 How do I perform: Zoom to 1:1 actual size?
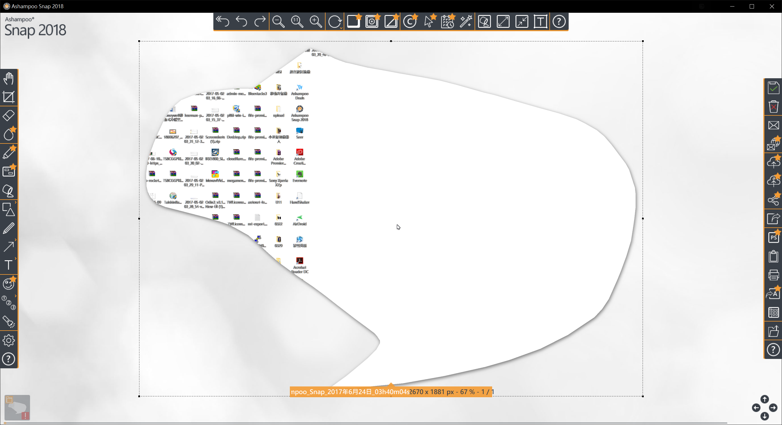click(297, 22)
